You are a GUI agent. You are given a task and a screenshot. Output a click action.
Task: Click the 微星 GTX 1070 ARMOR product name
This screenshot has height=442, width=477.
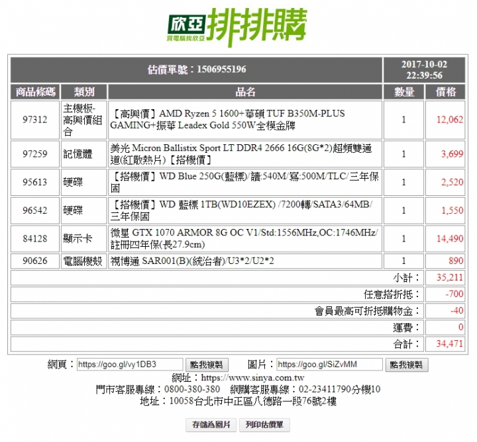pos(244,238)
